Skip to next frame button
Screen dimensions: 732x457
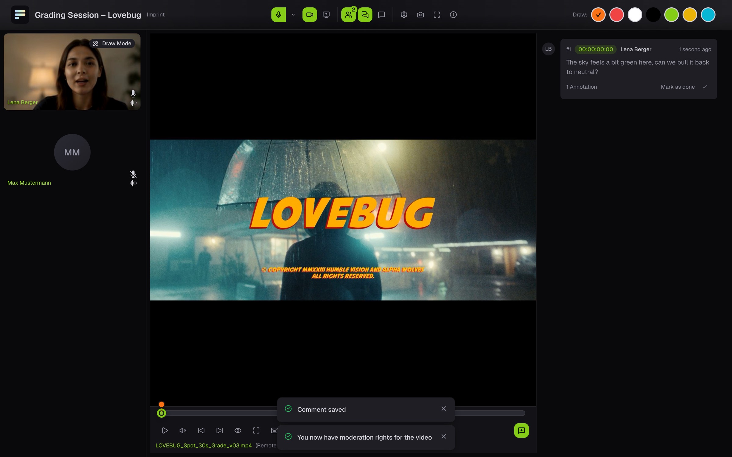(x=220, y=430)
